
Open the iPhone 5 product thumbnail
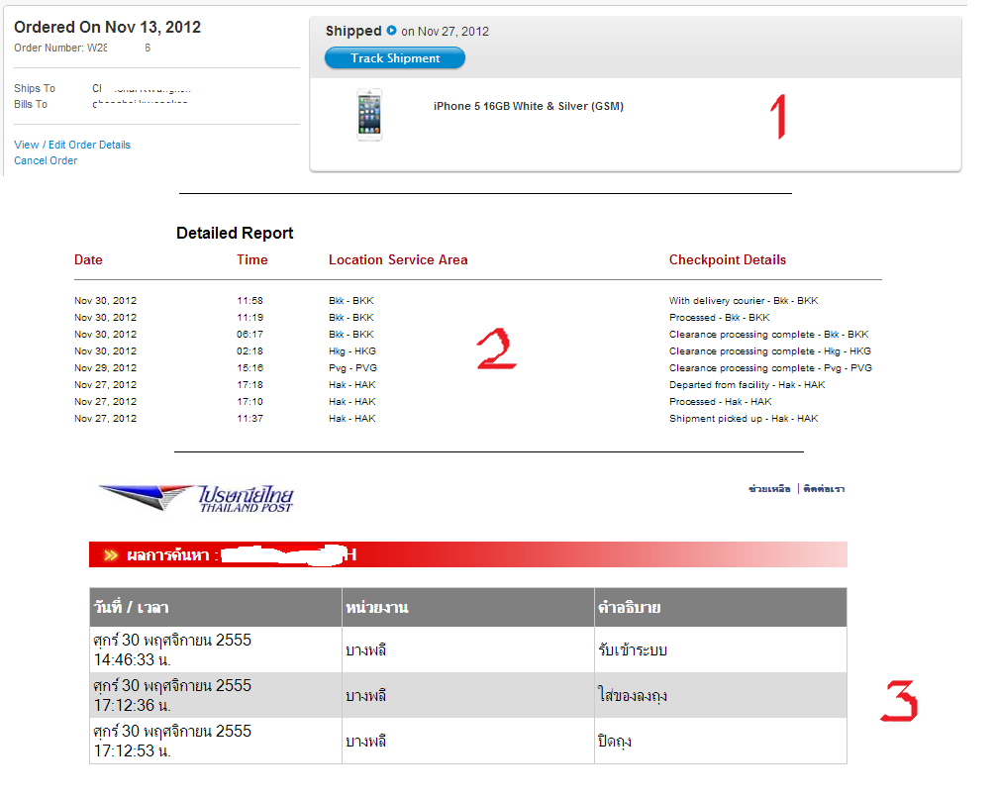pos(369,115)
